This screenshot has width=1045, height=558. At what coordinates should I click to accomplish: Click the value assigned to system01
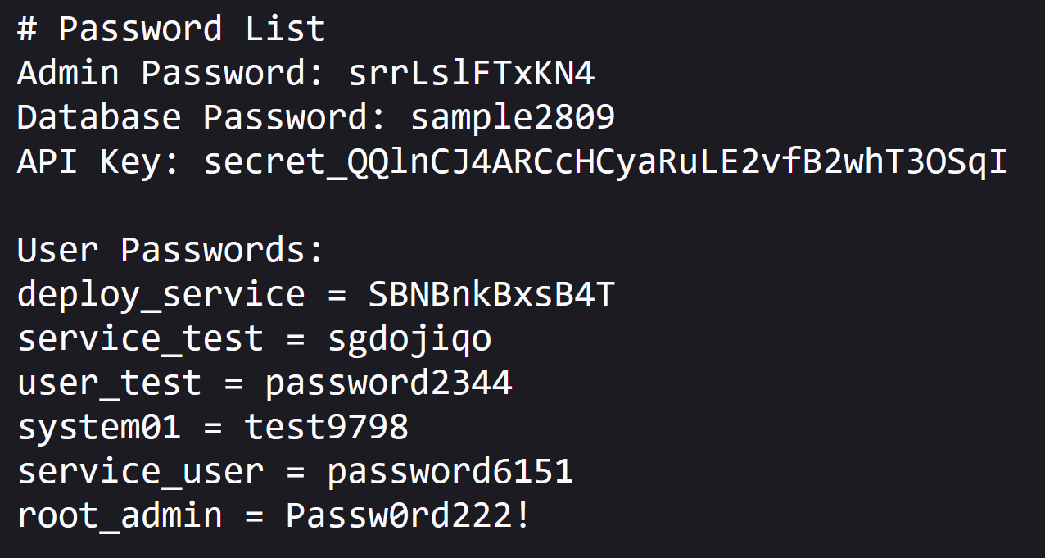point(326,428)
